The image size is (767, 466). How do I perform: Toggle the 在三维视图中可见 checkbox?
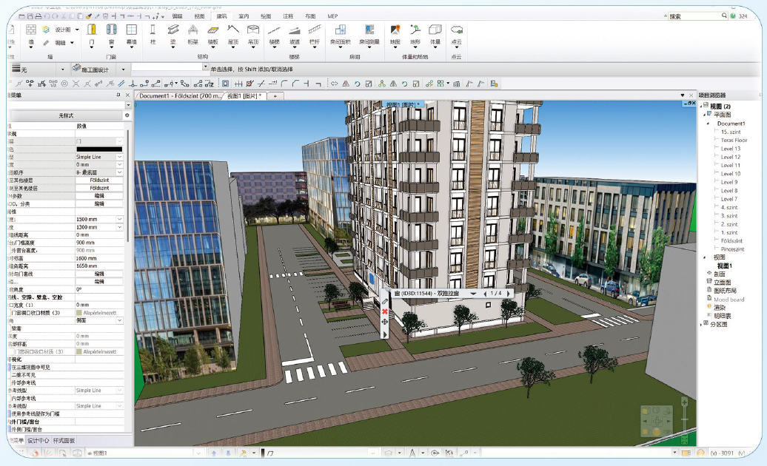pos(10,367)
